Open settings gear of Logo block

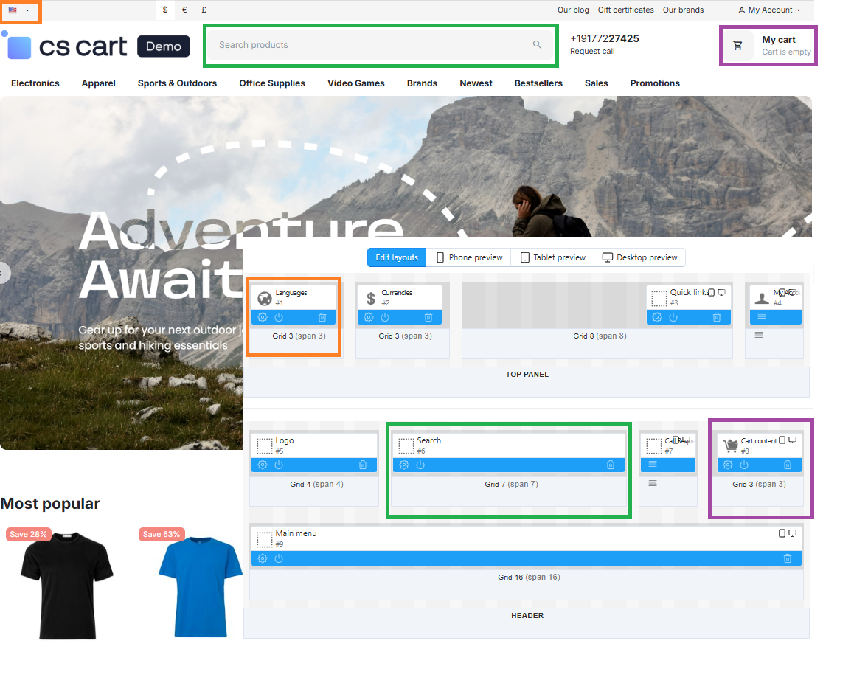[x=263, y=465]
